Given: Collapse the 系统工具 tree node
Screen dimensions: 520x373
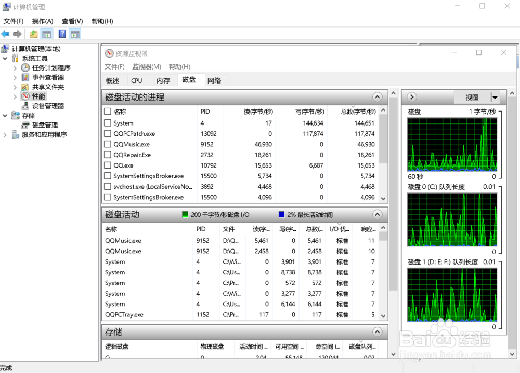Looking at the screenshot, I should click(x=5, y=59).
